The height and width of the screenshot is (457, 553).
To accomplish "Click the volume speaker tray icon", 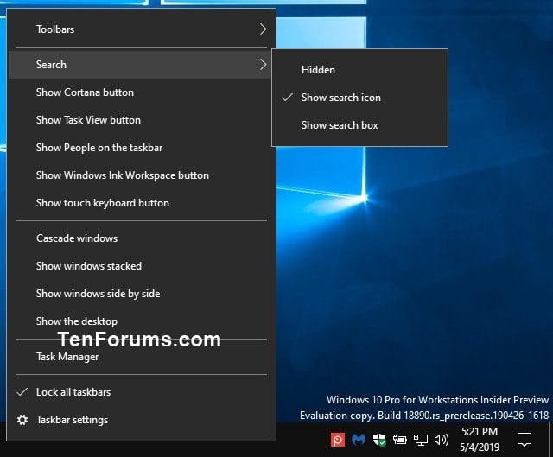I will coord(442,440).
